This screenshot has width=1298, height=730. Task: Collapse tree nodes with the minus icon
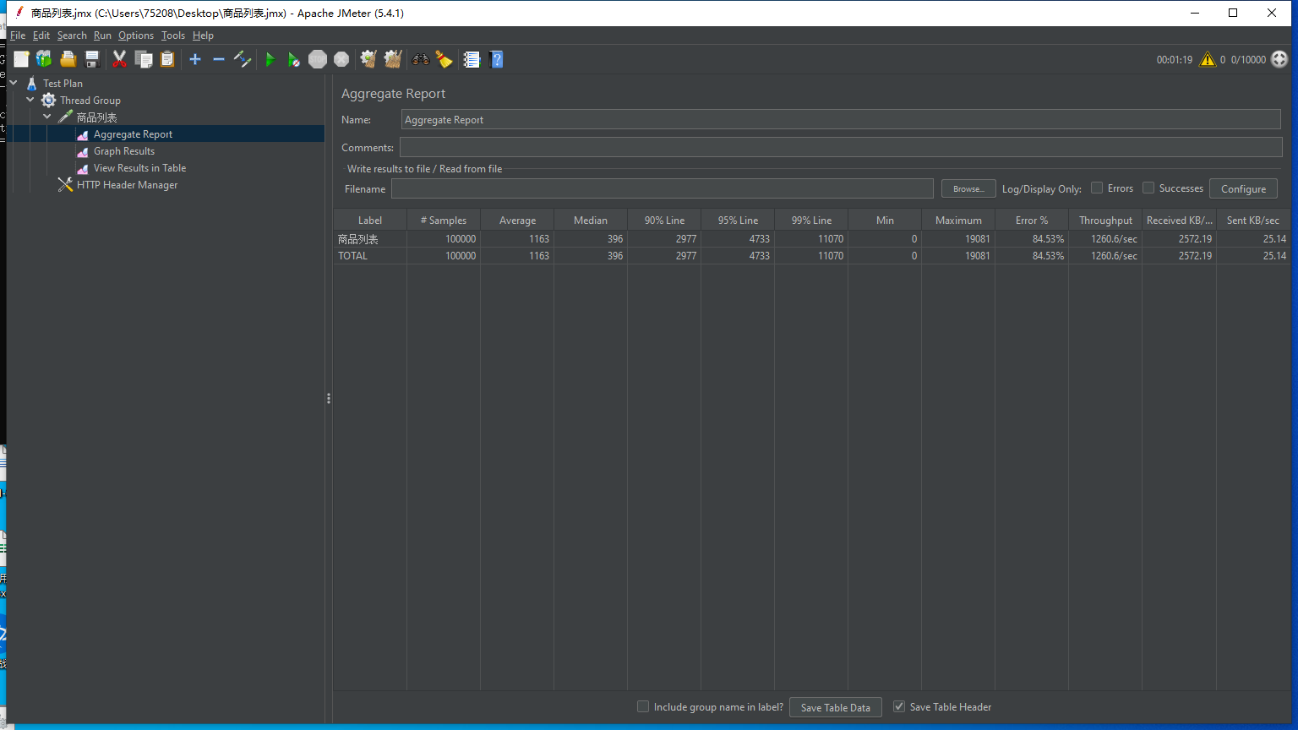pyautogui.click(x=219, y=59)
